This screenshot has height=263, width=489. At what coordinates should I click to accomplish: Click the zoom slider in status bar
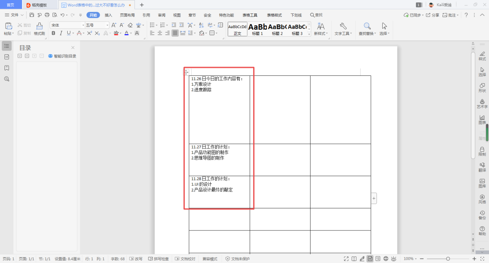448,259
